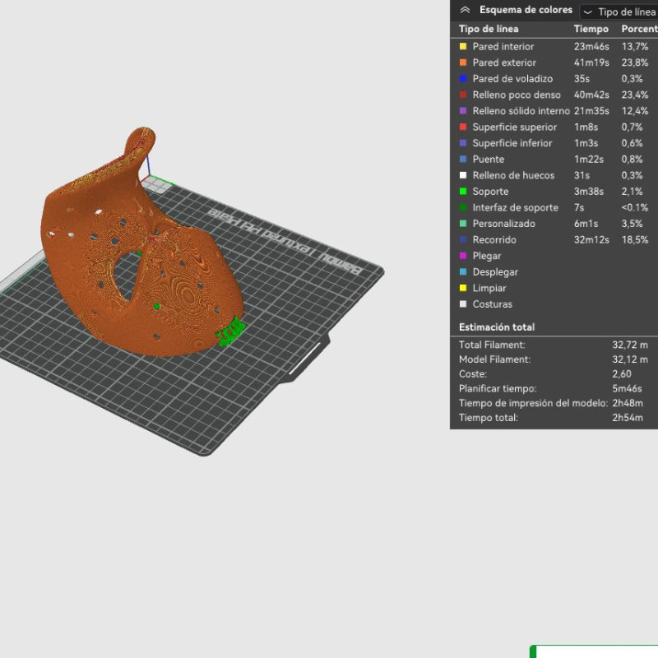Click the Personalizado legend entry
The width and height of the screenshot is (658, 658).
pos(503,224)
